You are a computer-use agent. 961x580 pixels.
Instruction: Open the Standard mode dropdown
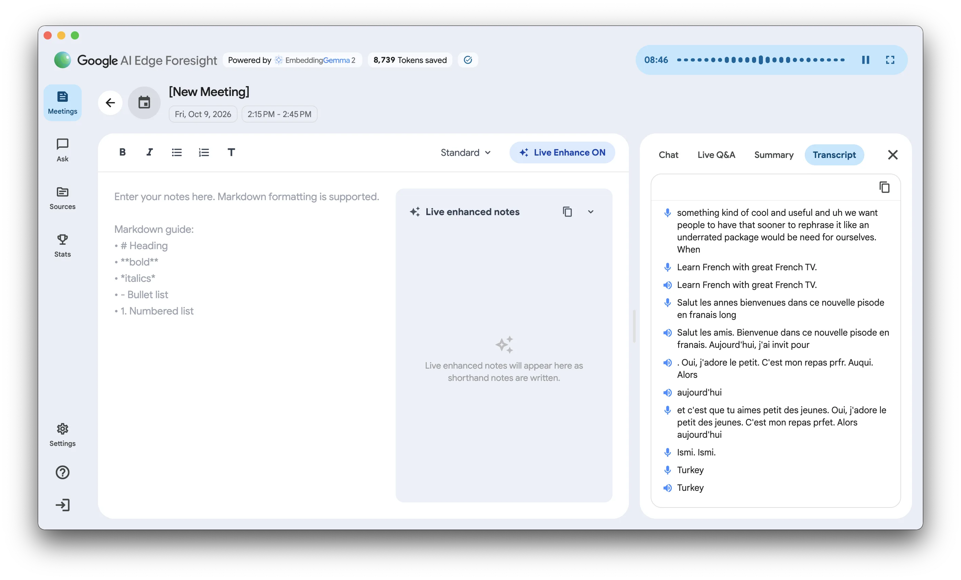[465, 152]
